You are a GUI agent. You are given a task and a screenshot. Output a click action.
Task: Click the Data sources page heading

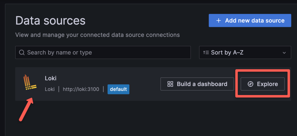pos(50,21)
